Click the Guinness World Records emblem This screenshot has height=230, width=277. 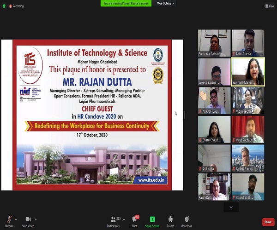(158, 56)
